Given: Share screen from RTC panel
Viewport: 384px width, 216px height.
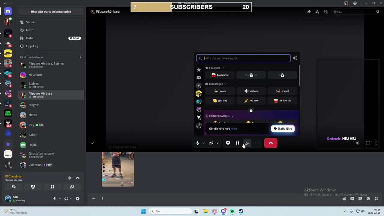Looking at the screenshot, I should pos(33,187).
